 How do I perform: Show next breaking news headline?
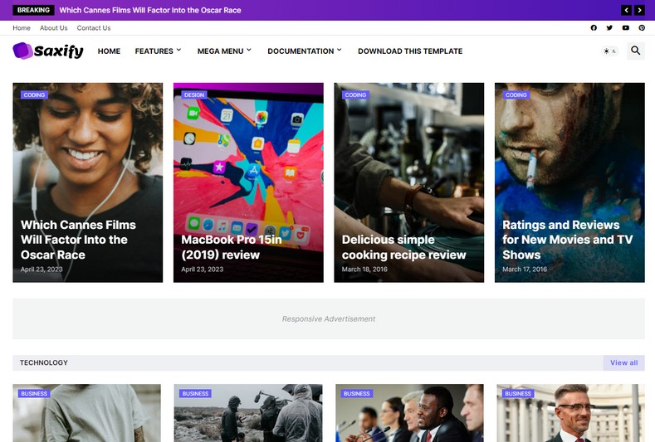click(639, 10)
